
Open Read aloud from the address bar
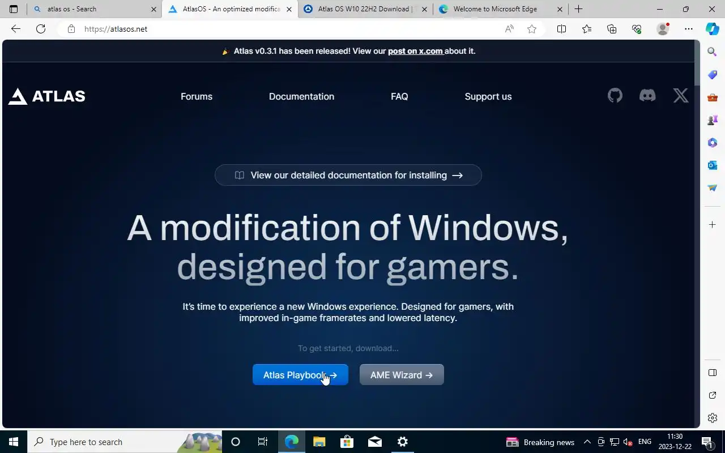(509, 29)
